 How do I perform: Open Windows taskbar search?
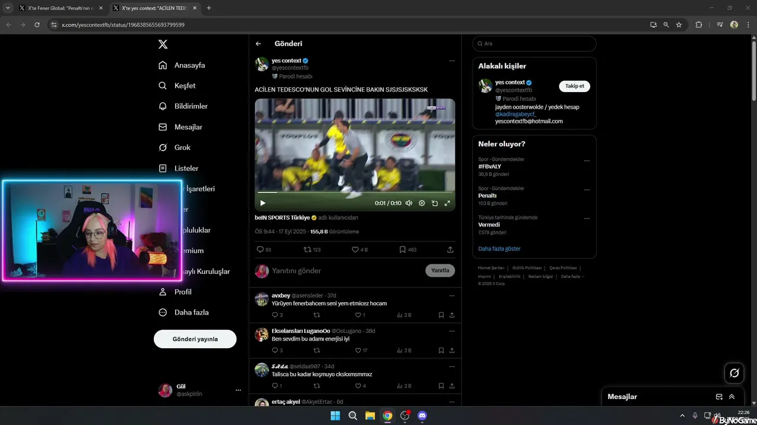pos(352,416)
